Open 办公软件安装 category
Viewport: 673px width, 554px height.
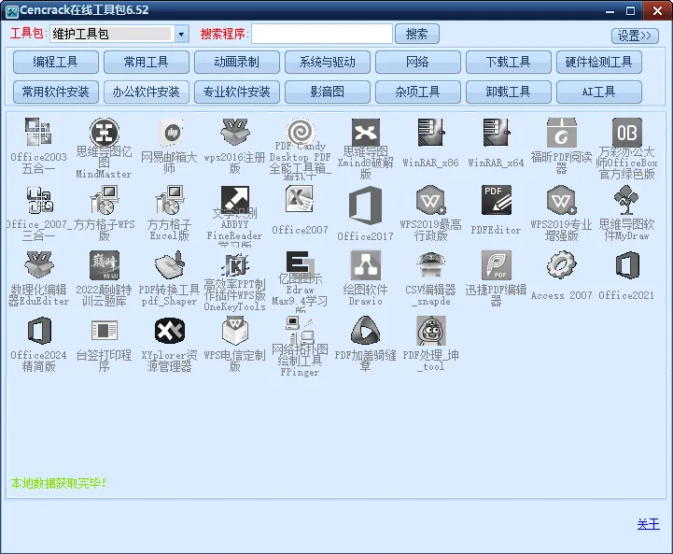[x=147, y=92]
